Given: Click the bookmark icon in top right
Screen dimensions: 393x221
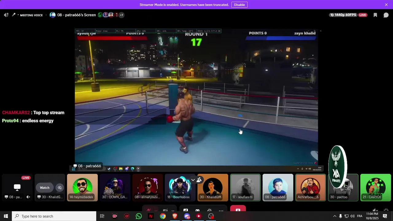Looking at the screenshot, I should coord(375,15).
